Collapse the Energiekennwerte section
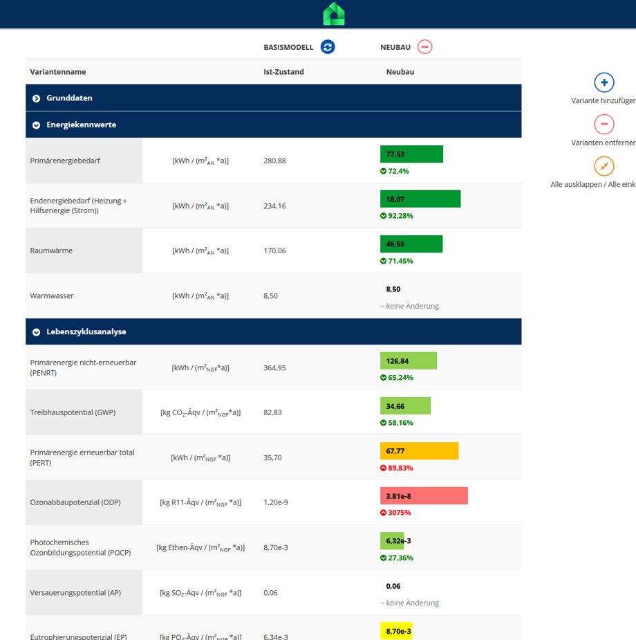The width and height of the screenshot is (636, 640). (x=37, y=125)
